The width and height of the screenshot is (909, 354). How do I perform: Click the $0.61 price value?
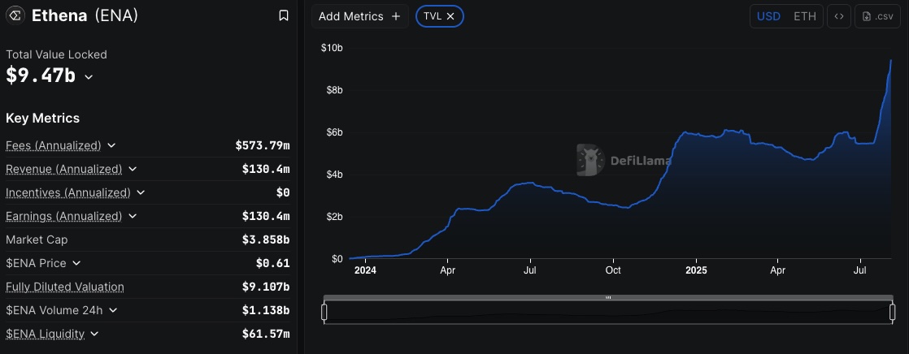(x=273, y=263)
